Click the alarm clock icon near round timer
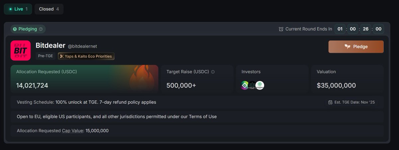 pos(281,29)
